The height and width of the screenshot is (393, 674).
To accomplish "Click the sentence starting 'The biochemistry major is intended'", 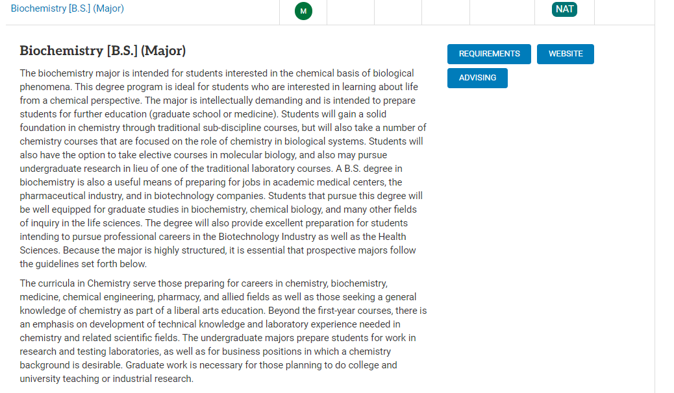I will pyautogui.click(x=217, y=73).
